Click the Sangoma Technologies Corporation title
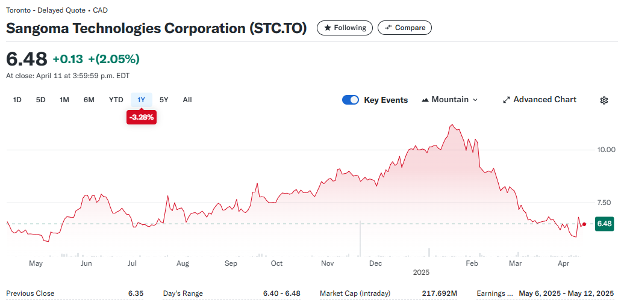 click(157, 28)
